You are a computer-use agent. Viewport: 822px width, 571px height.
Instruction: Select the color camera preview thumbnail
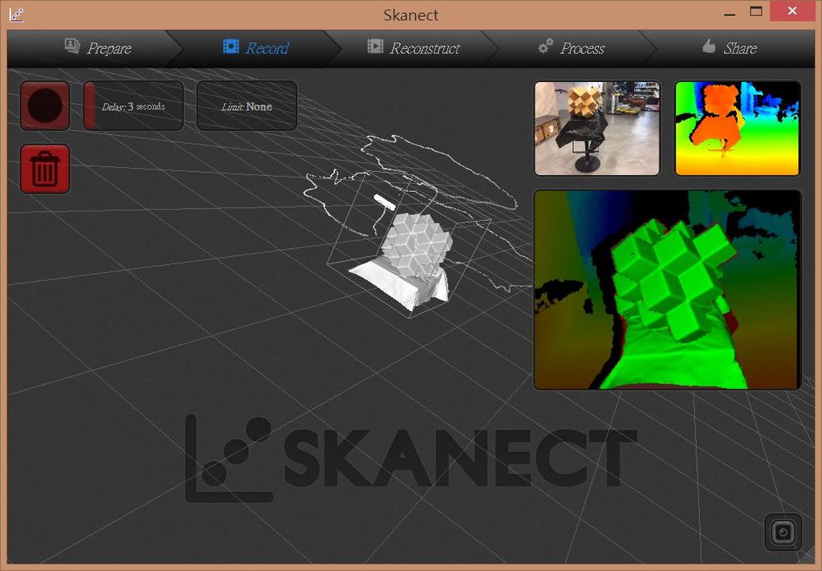(597, 128)
